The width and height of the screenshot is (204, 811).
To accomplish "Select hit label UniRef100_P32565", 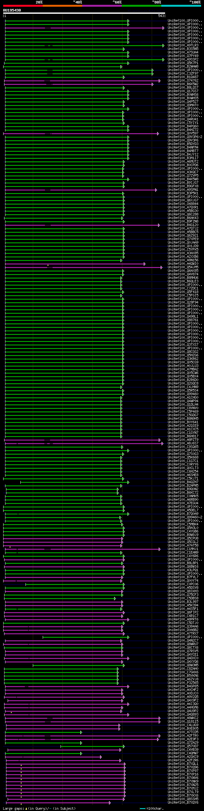I will (183, 683).
